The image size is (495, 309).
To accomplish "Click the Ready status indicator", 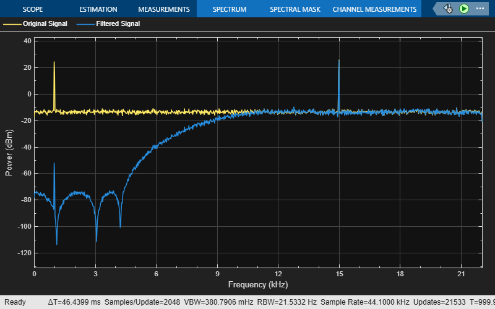I will click(15, 302).
